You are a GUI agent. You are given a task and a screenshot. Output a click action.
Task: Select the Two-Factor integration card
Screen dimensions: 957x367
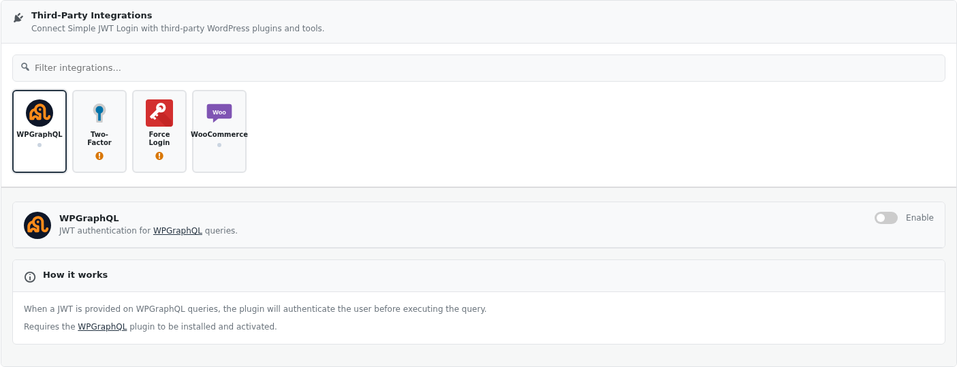click(99, 131)
